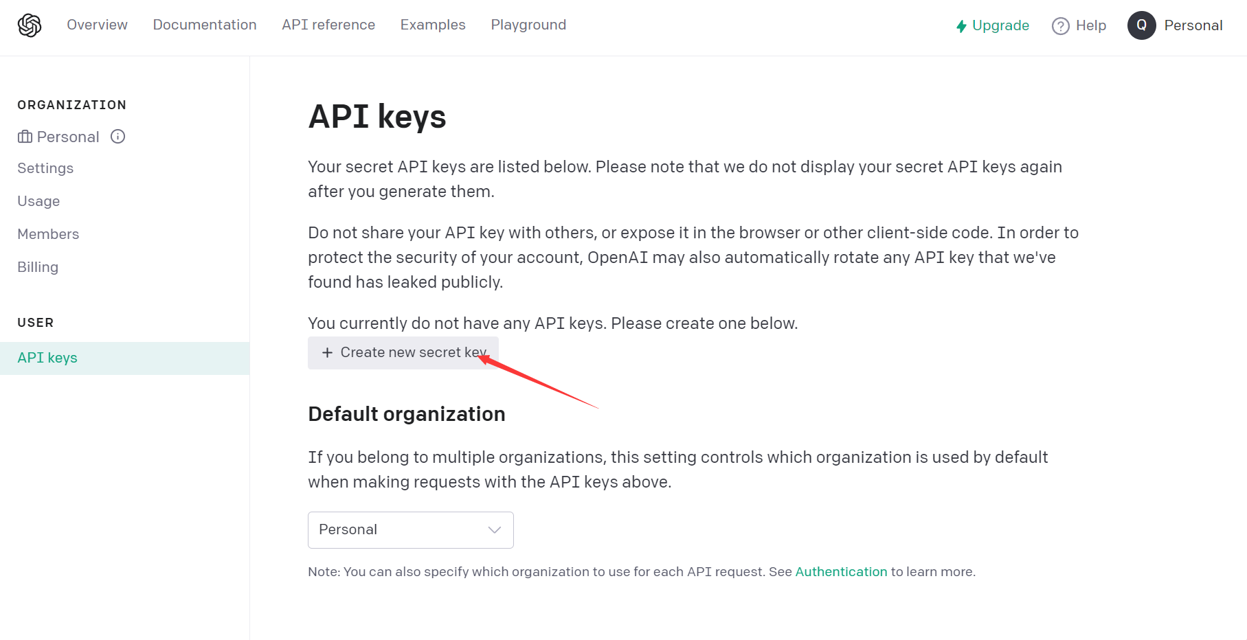Image resolution: width=1247 pixels, height=640 pixels.
Task: Create new secret key
Action: point(403,353)
